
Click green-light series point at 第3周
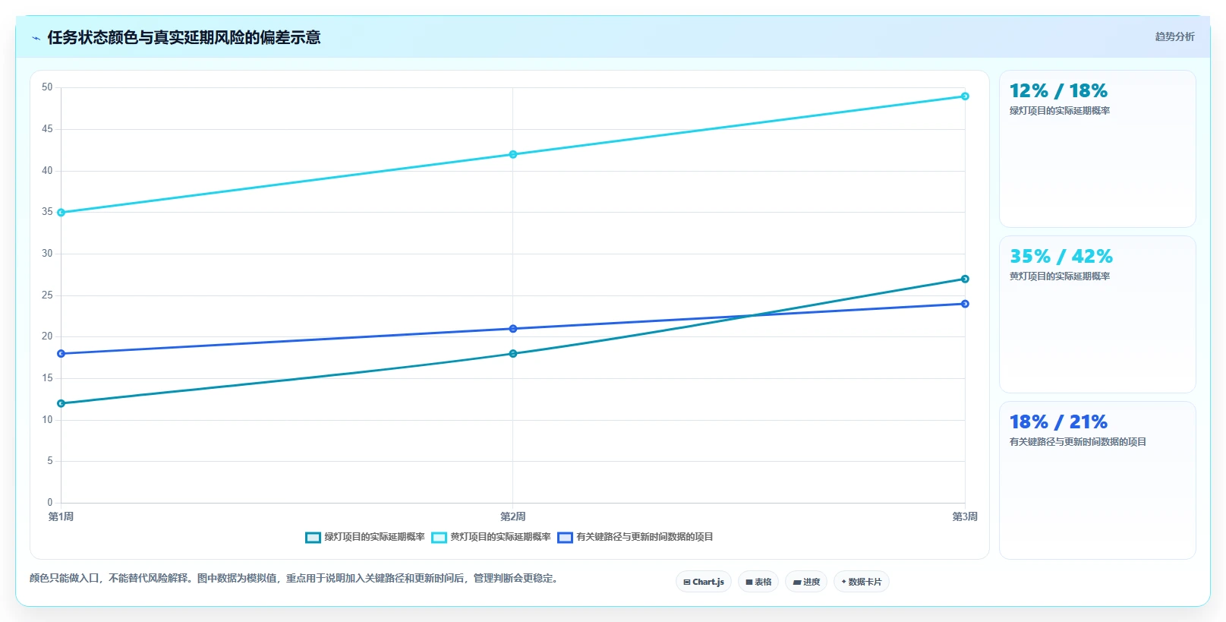[965, 279]
